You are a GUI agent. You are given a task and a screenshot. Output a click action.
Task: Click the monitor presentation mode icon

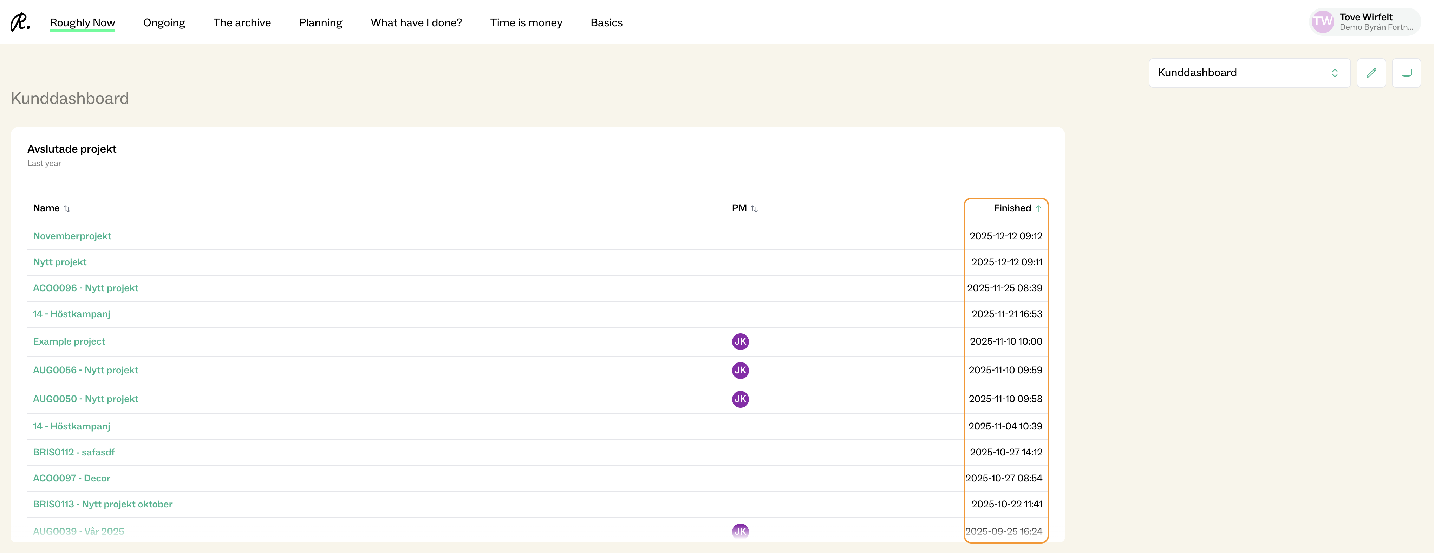(1406, 73)
